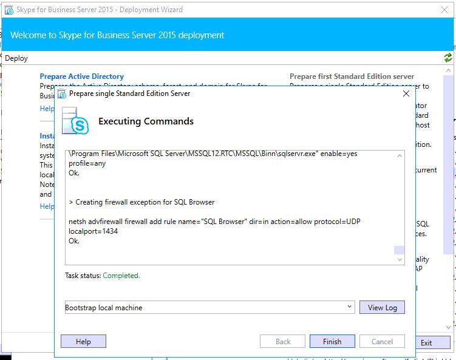Click the Help button in the dialog
The width and height of the screenshot is (456, 360).
pos(83,341)
